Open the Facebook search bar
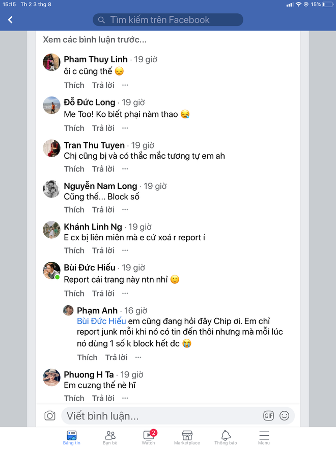 [168, 19]
